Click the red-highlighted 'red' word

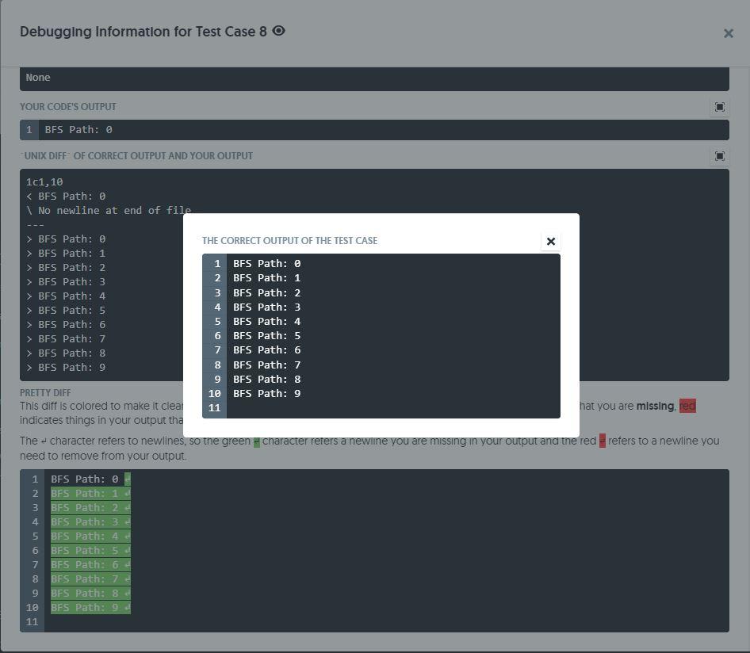(687, 407)
